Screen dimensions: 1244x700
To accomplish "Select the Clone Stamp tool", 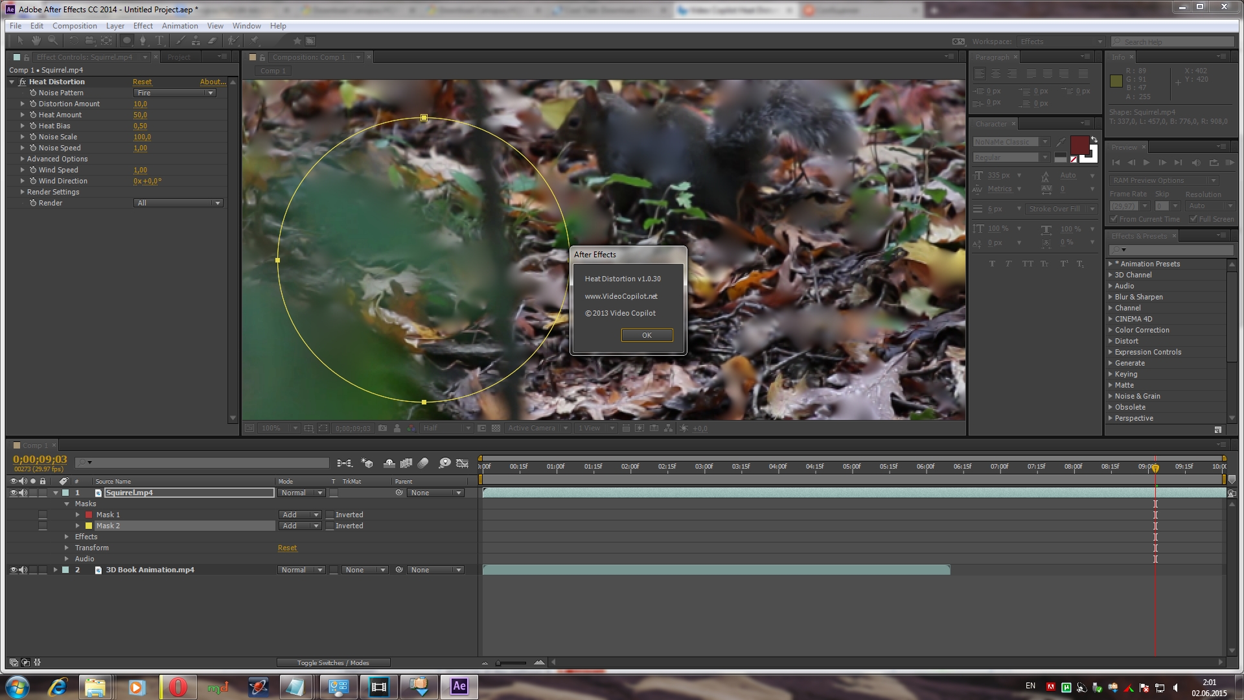I will (x=196, y=41).
